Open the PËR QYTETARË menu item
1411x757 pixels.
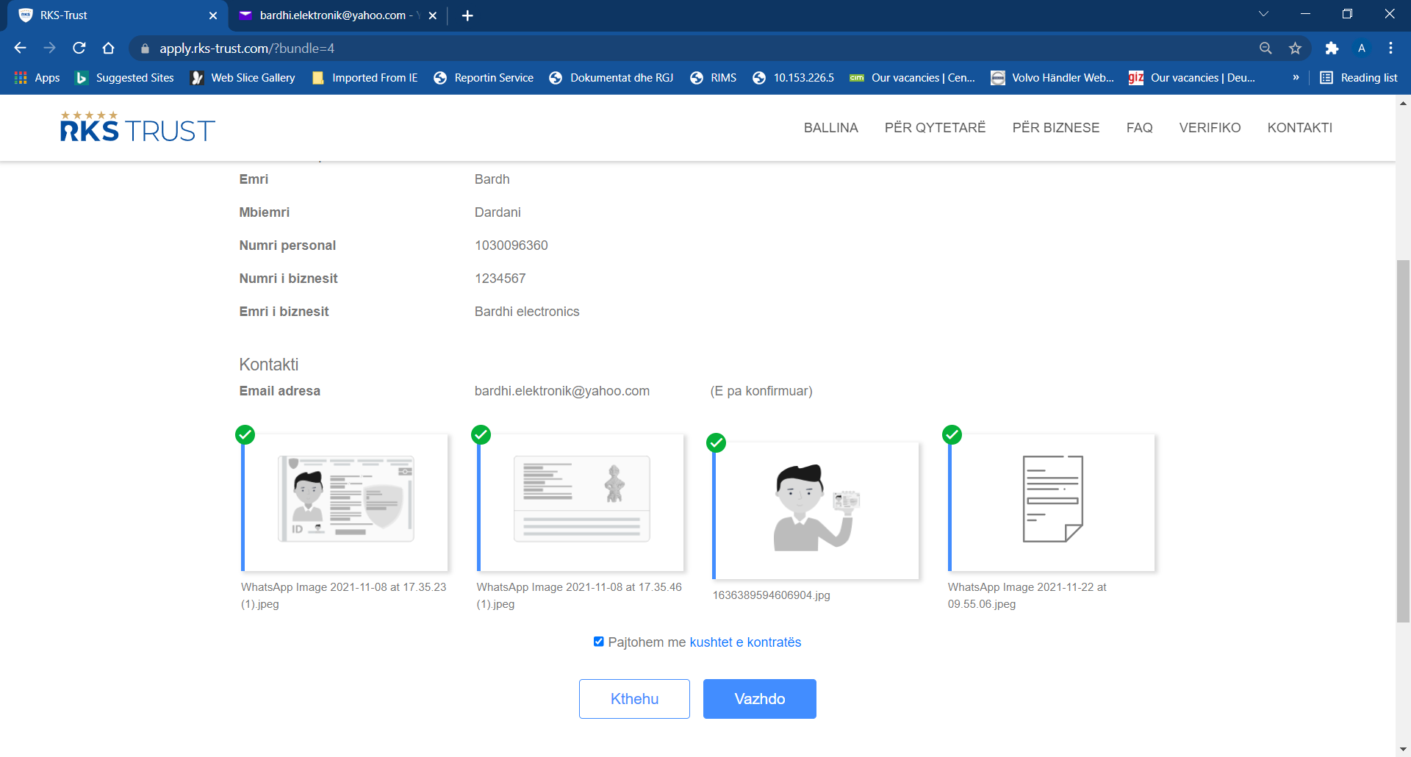click(935, 127)
